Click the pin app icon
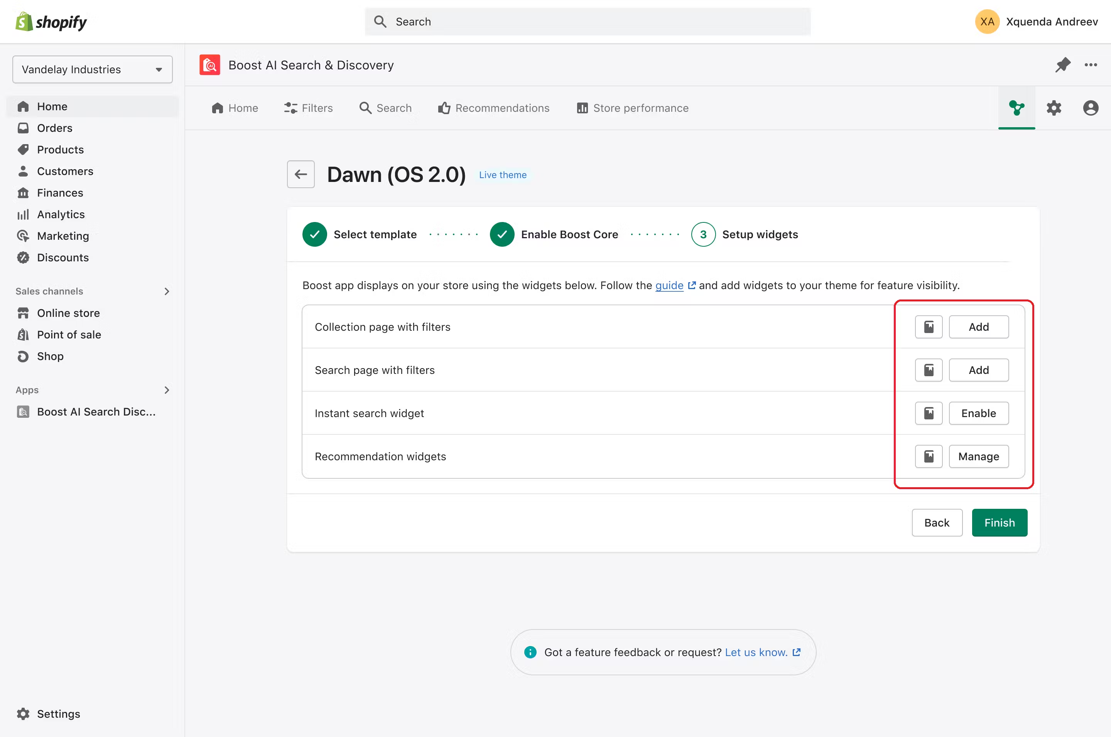This screenshot has height=737, width=1111. (1062, 65)
